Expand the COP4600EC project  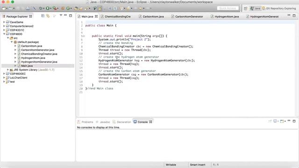pyautogui.click(x=4, y=74)
